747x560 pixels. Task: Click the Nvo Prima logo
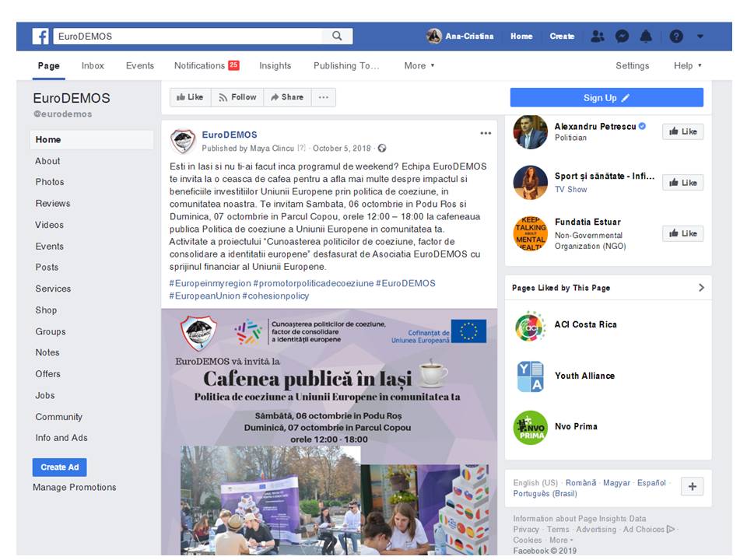coord(530,427)
